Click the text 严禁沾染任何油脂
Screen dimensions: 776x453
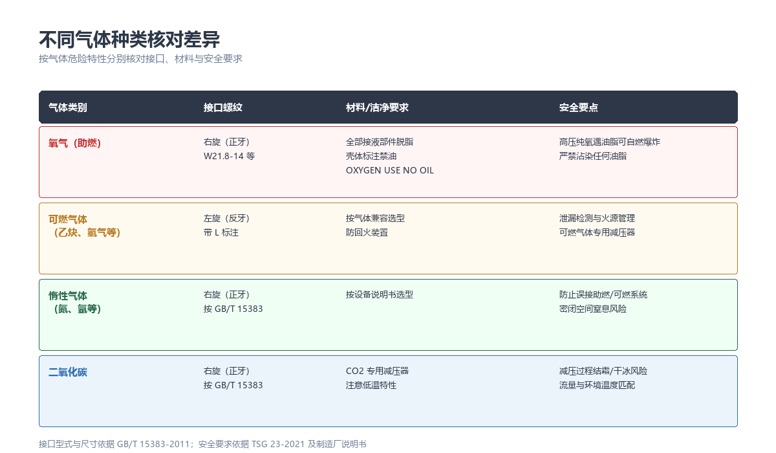593,156
